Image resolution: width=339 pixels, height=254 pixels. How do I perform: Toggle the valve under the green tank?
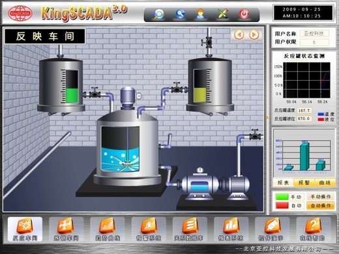(95, 93)
